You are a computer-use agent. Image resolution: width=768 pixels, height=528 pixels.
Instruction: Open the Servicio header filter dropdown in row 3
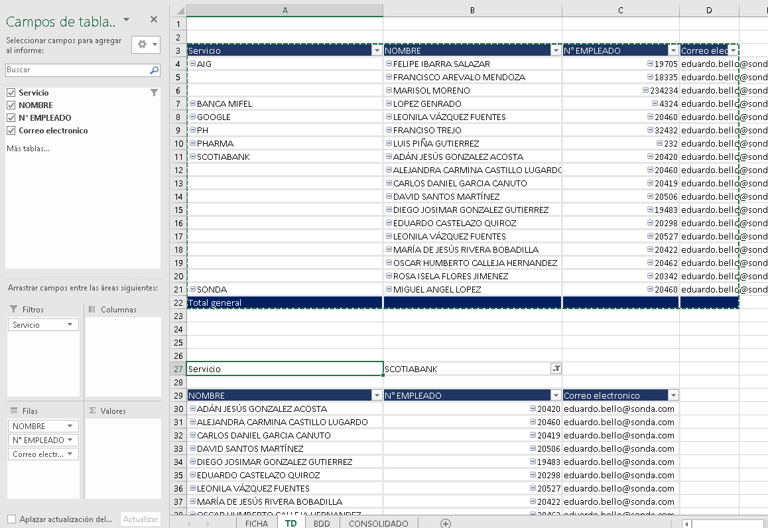[x=377, y=50]
